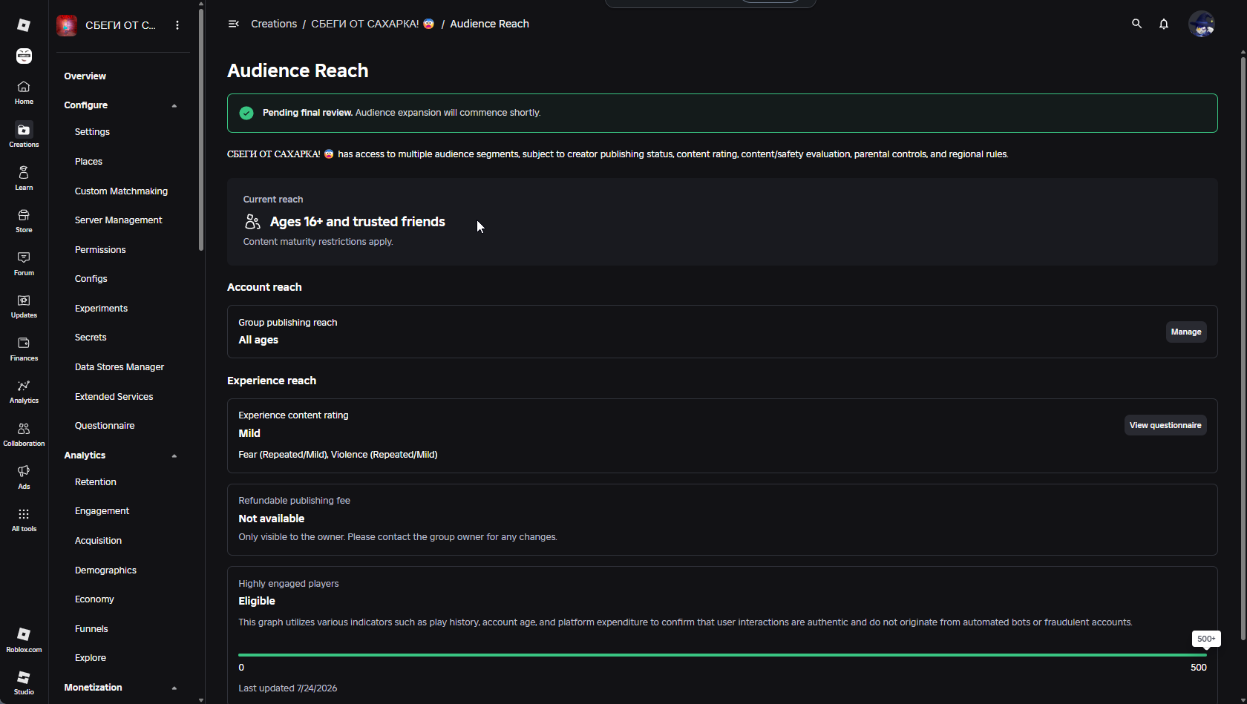1247x704 pixels.
Task: Open Learn in the left rail
Action: pyautogui.click(x=24, y=178)
